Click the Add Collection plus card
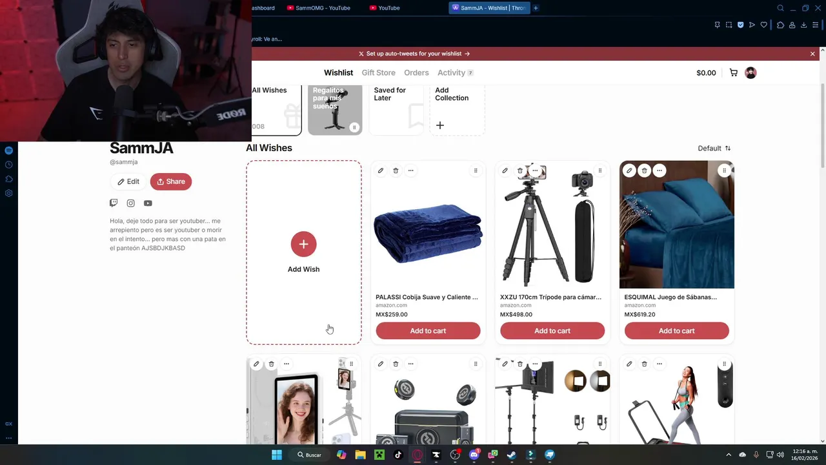 pyautogui.click(x=458, y=110)
